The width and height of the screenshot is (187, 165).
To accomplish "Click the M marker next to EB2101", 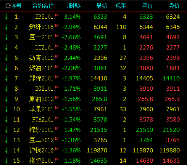I will [x=57, y=15].
